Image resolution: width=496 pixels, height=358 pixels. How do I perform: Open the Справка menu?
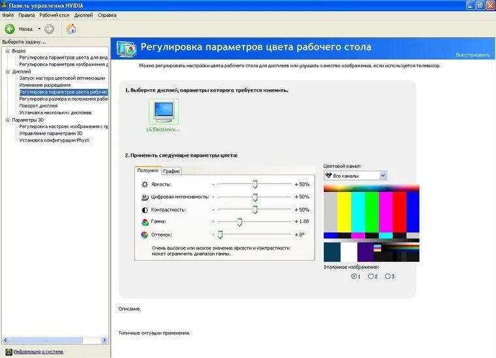[x=107, y=15]
